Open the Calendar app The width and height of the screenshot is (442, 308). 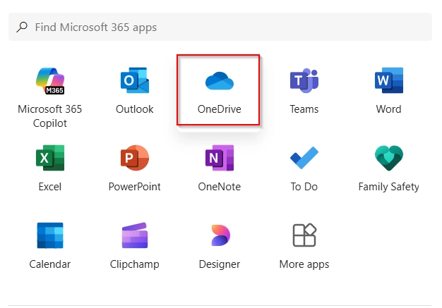50,246
